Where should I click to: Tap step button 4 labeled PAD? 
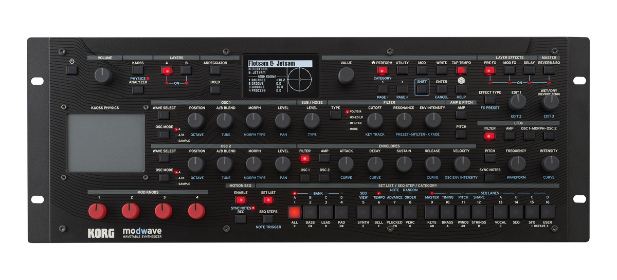[x=342, y=212]
